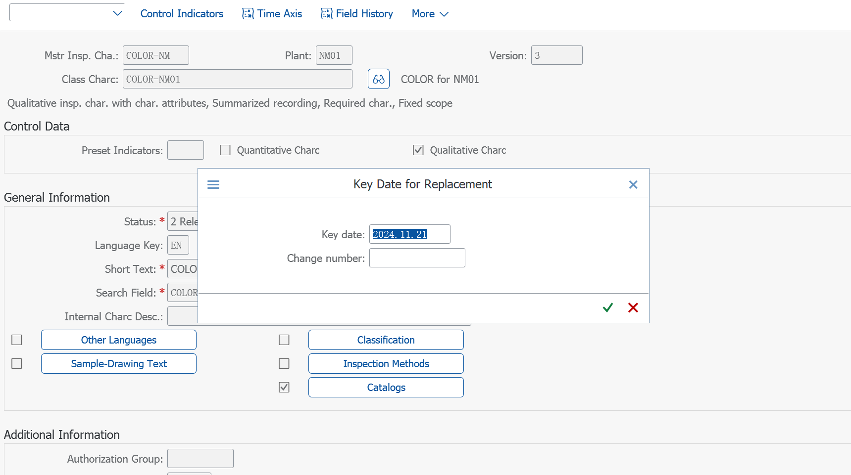This screenshot has height=475, width=851.
Task: Click the Time Axis icon
Action: 248,14
